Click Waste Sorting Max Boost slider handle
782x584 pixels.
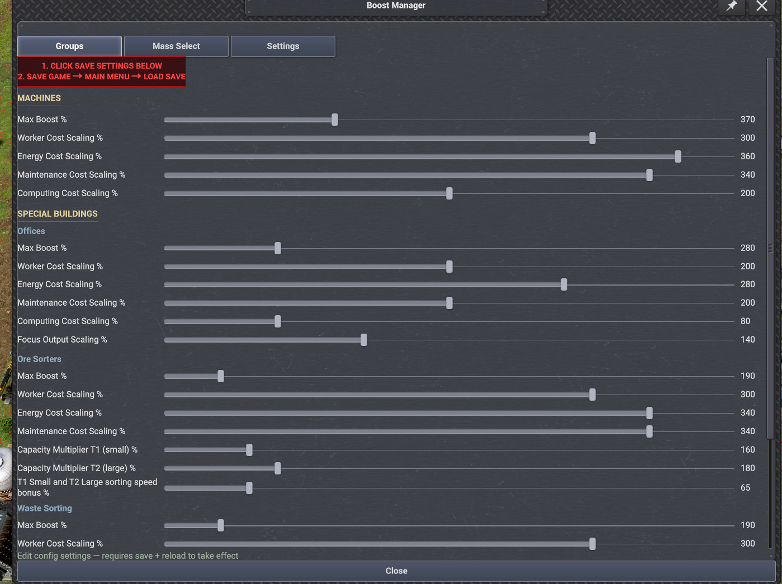pos(221,525)
